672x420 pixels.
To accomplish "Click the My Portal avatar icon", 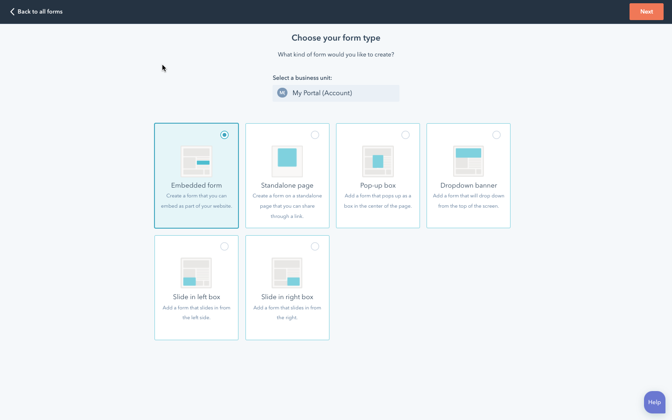I will click(x=282, y=93).
